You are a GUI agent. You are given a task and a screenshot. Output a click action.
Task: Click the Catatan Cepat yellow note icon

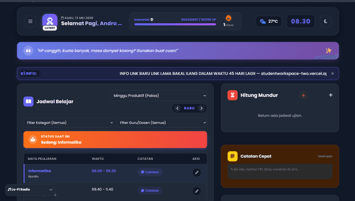pos(233,156)
